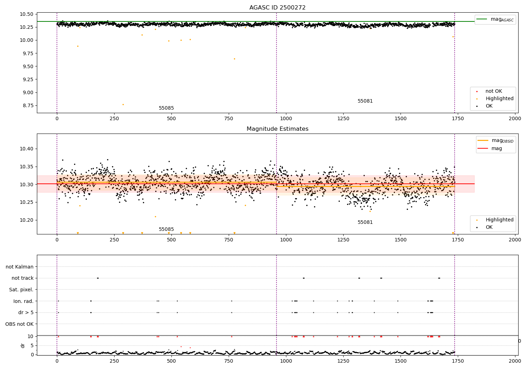
Task: Click the lowest orange outlier point near 8.77
Action: tap(123, 104)
